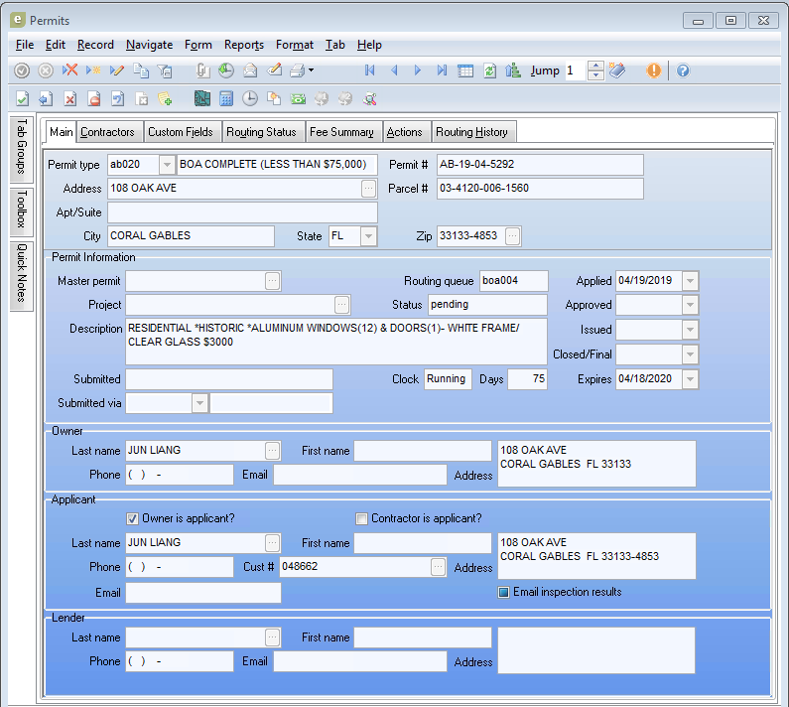This screenshot has width=789, height=707.
Task: Open the Quick Notes side panel
Action: click(x=21, y=275)
